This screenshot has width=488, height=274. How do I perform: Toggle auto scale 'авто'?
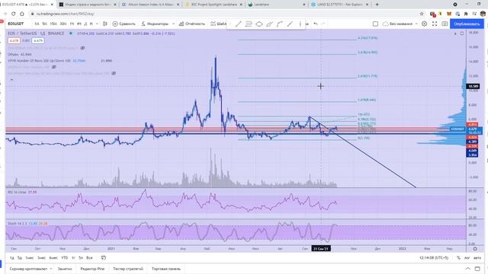click(477, 257)
